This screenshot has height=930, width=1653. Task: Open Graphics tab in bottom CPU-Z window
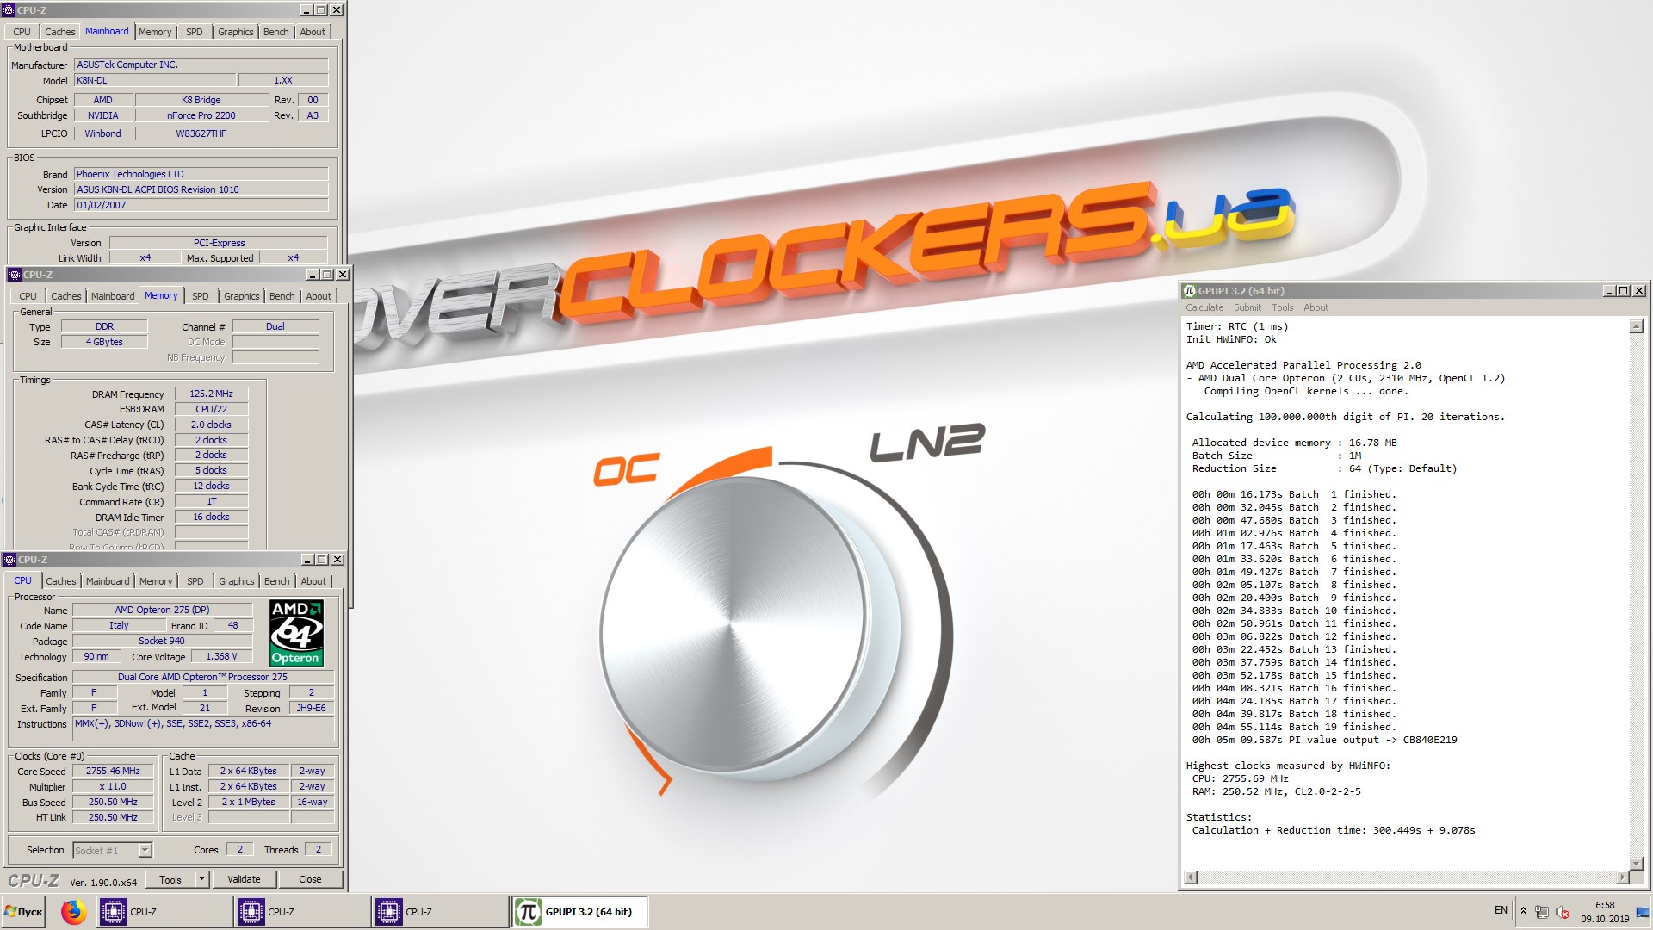coord(236,581)
